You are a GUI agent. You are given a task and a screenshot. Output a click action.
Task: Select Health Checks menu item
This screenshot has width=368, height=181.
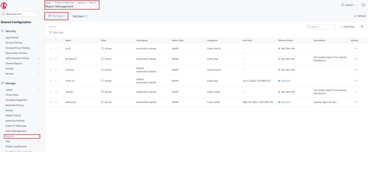[x=13, y=115]
